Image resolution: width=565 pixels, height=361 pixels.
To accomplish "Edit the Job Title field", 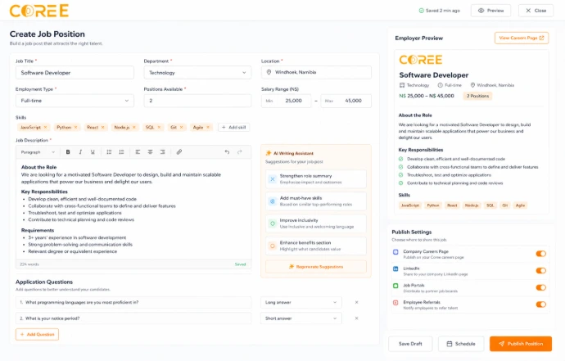I will (75, 72).
